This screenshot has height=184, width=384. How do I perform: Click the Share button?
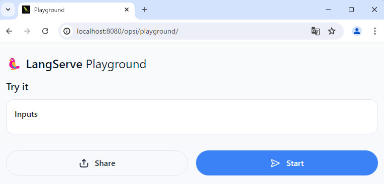point(97,163)
